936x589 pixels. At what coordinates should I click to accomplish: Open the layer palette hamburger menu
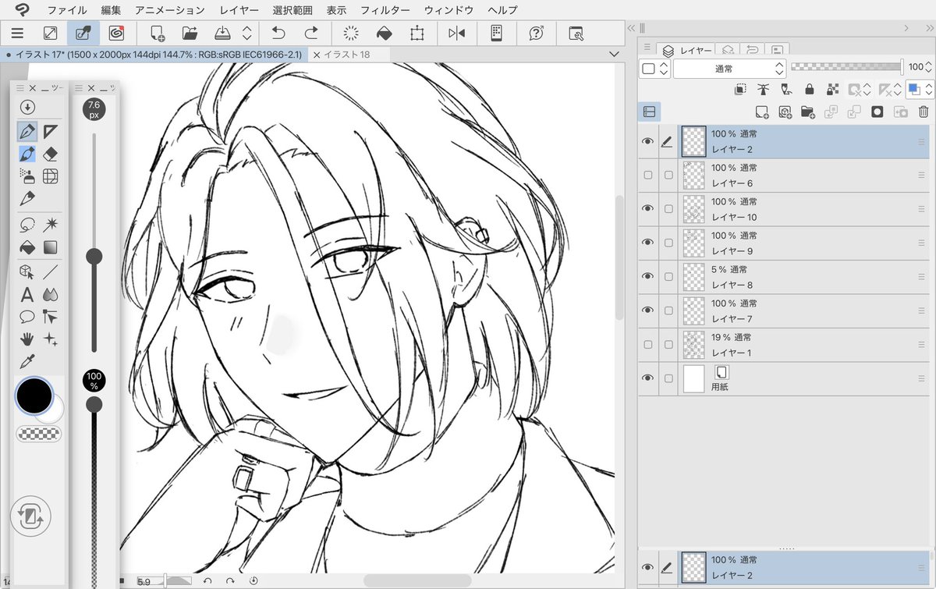[x=648, y=48]
